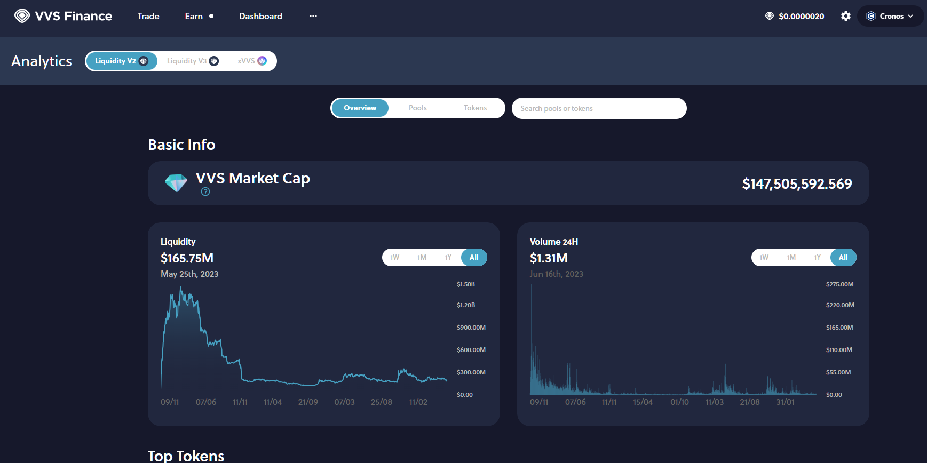The height and width of the screenshot is (463, 927).
Task: Click the VVS Finance logo icon
Action: (22, 16)
